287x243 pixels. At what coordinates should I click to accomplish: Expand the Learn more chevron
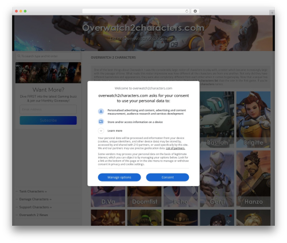click(101, 130)
